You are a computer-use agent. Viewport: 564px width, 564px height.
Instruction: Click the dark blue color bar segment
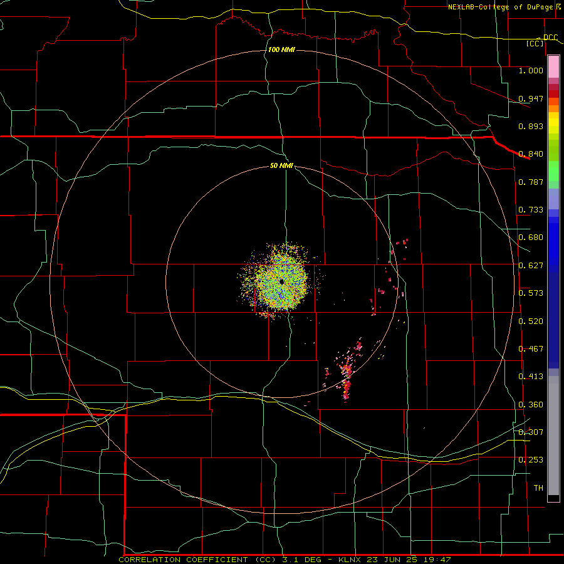pos(553,320)
